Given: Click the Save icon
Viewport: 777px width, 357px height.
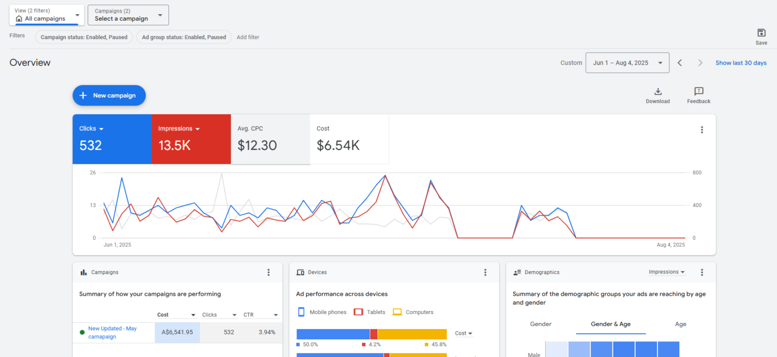Looking at the screenshot, I should 761,33.
